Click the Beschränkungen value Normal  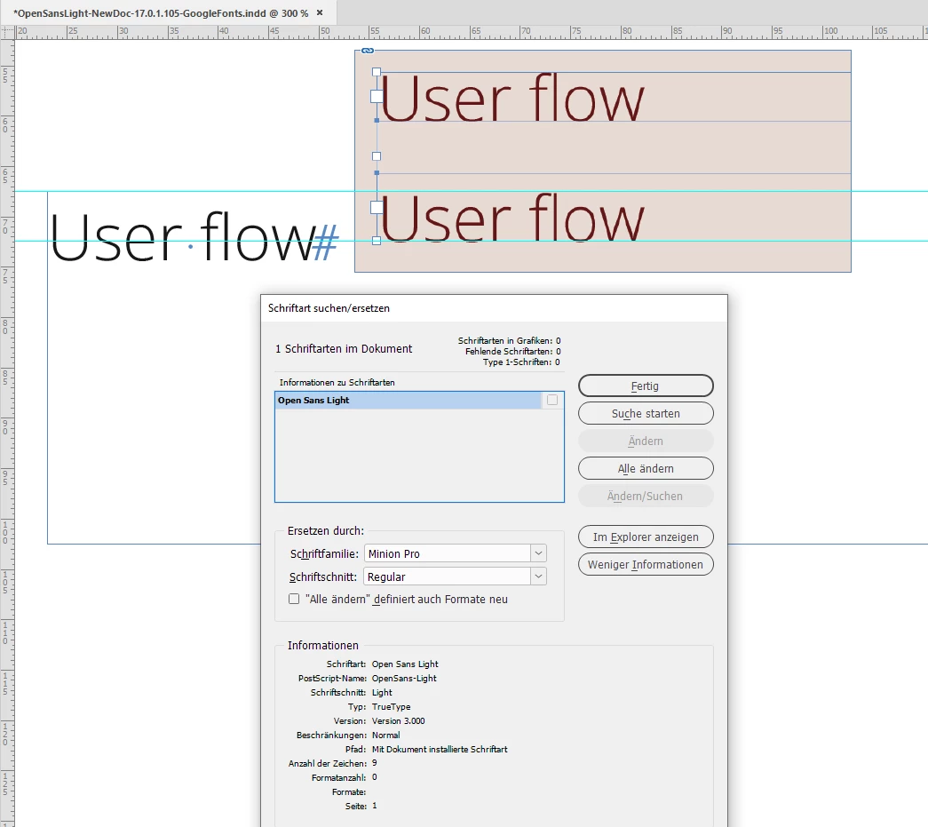386,736
